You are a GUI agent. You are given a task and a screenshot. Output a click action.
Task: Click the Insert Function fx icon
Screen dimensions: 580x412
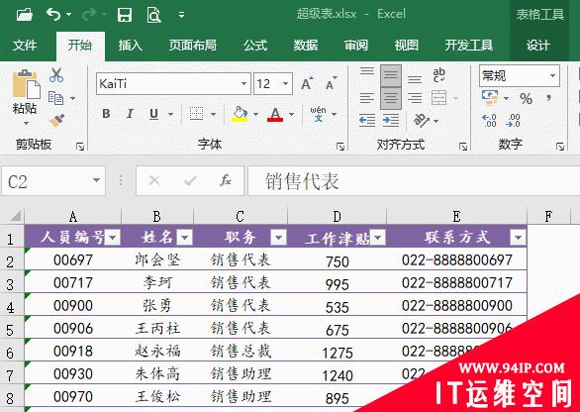point(226,181)
